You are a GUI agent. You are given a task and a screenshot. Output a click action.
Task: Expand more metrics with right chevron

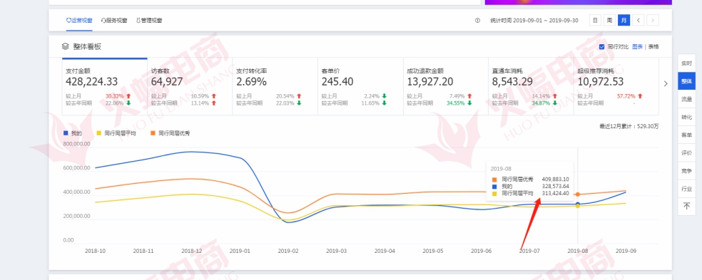pos(666,83)
